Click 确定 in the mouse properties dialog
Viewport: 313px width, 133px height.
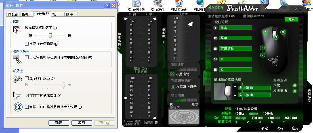(x=59, y=123)
